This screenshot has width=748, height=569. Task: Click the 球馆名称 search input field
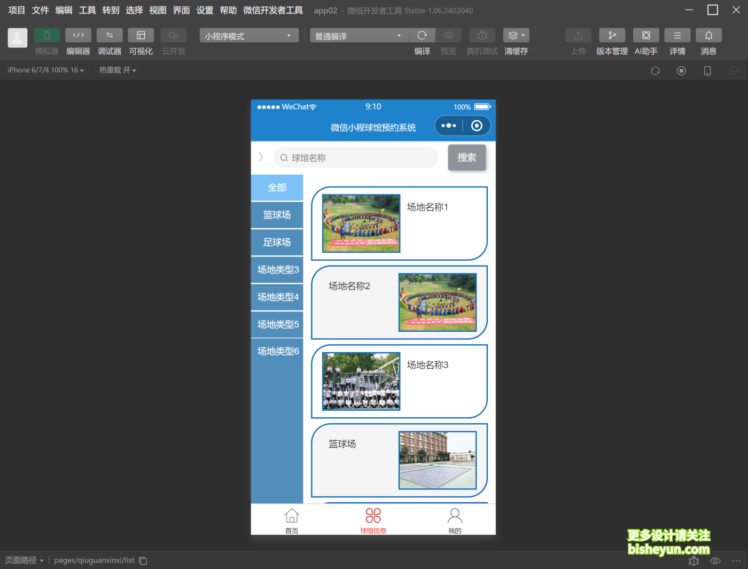tap(356, 158)
